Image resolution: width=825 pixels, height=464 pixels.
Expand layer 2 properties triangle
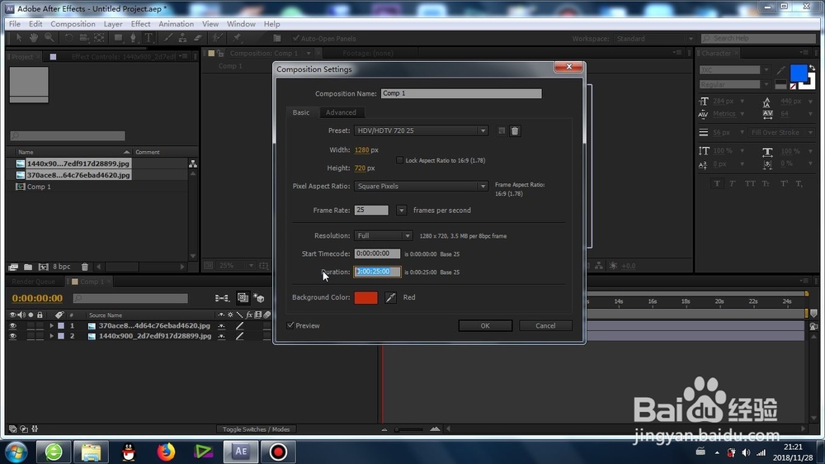click(51, 336)
